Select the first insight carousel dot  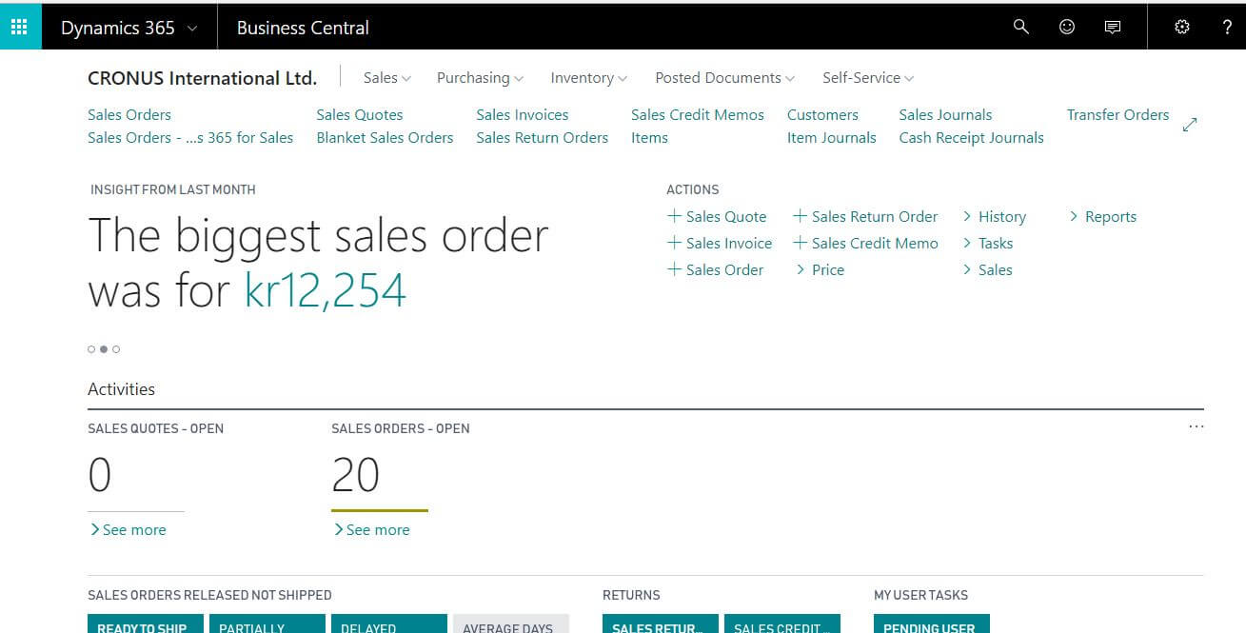point(91,349)
